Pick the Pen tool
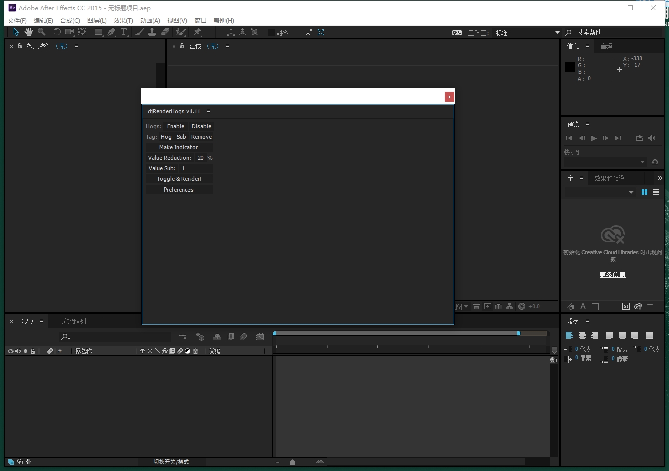Image resolution: width=669 pixels, height=471 pixels. click(111, 32)
